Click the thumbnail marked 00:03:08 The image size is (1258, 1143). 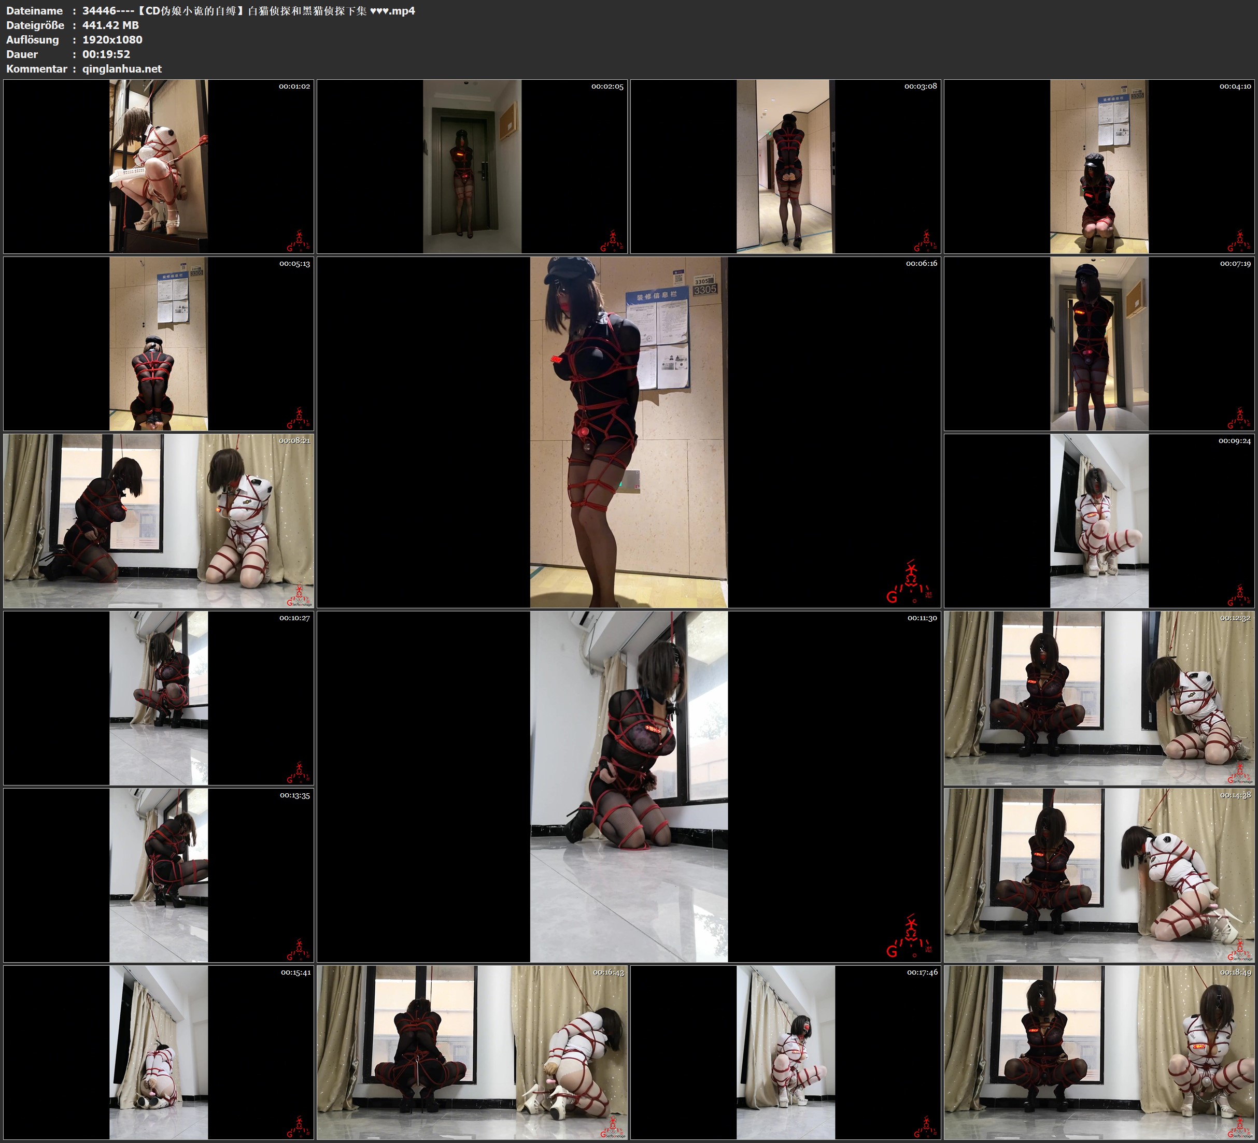(x=785, y=166)
